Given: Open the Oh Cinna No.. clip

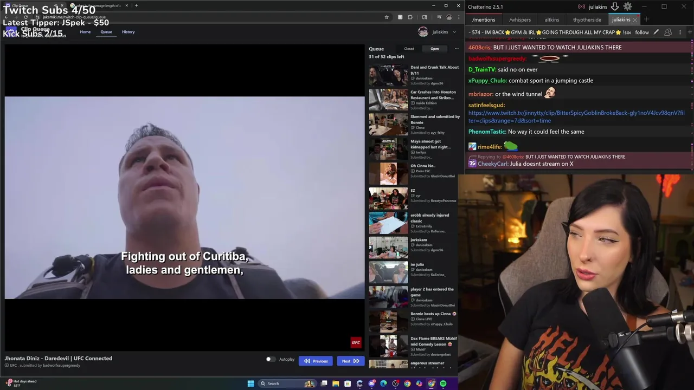Looking at the screenshot, I should tap(414, 174).
